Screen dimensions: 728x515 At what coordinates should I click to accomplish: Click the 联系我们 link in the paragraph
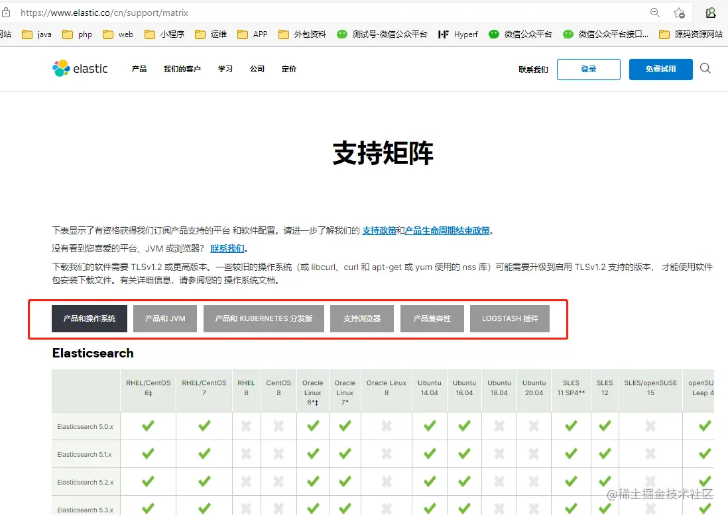pyautogui.click(x=227, y=248)
